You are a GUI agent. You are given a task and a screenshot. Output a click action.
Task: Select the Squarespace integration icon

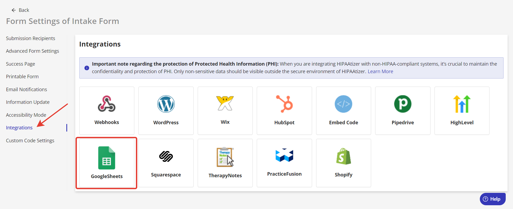[166, 163]
